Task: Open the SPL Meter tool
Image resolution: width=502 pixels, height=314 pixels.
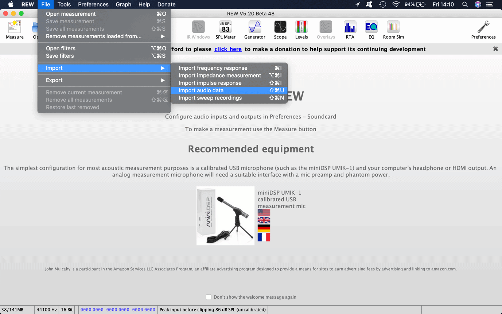Action: (225, 30)
